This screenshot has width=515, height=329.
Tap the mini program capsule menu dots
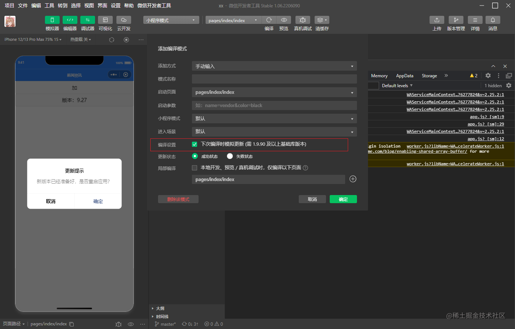pyautogui.click(x=114, y=75)
